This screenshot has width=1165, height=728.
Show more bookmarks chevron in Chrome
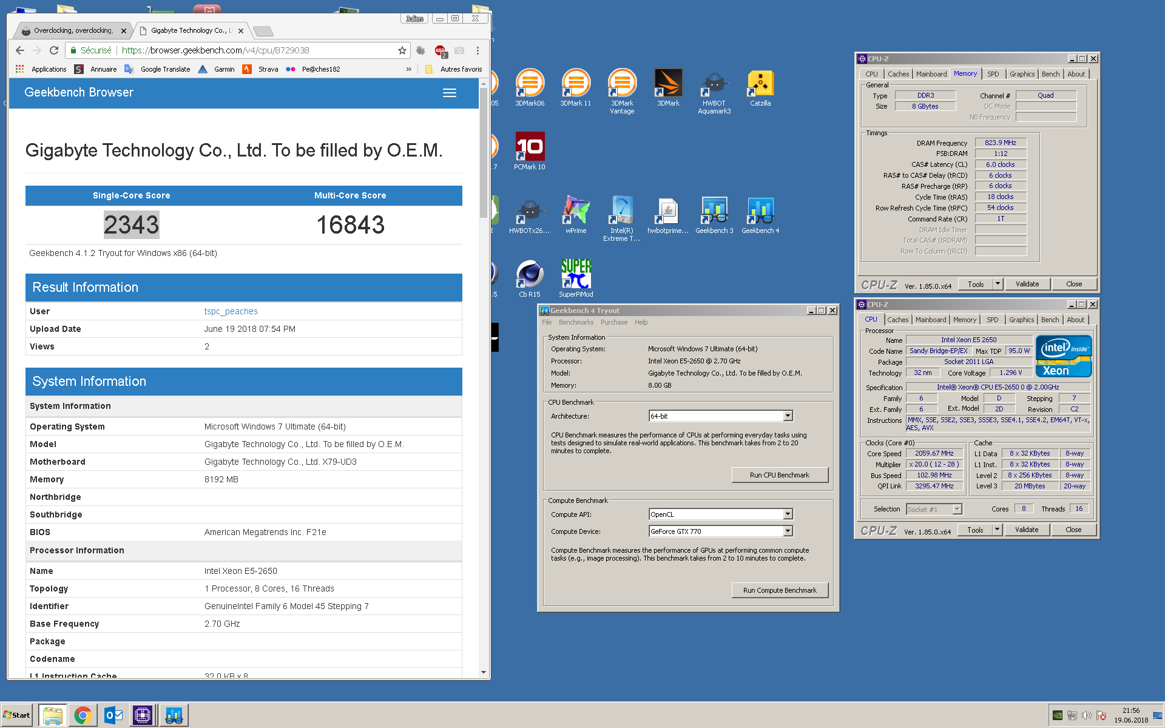[408, 69]
